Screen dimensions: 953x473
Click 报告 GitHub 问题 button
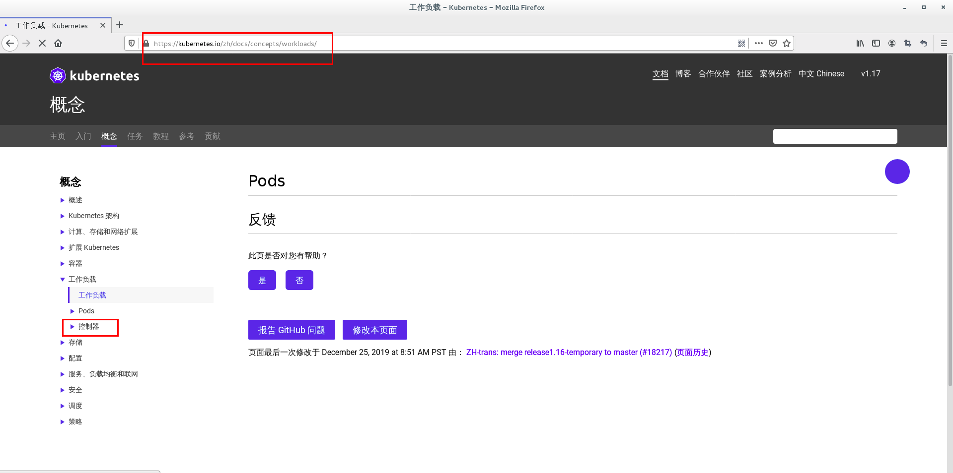pos(292,330)
